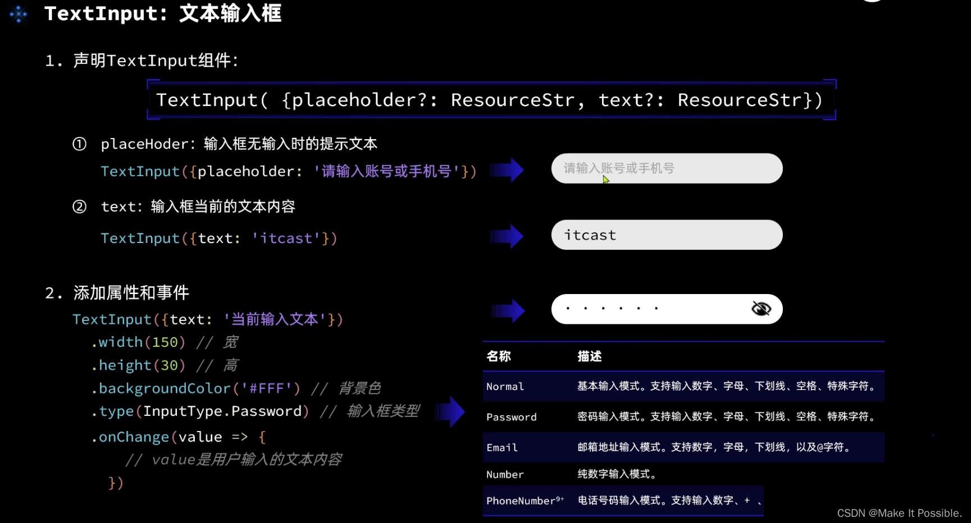Screen dimensions: 971x523
Task: Click comment 'value是用户输入的文本内容'
Action: tap(234, 460)
